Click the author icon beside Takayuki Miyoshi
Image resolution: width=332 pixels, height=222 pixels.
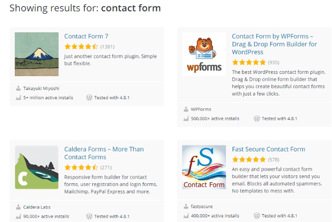(18, 88)
